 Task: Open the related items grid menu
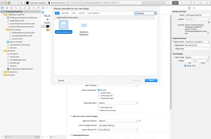point(43,8)
